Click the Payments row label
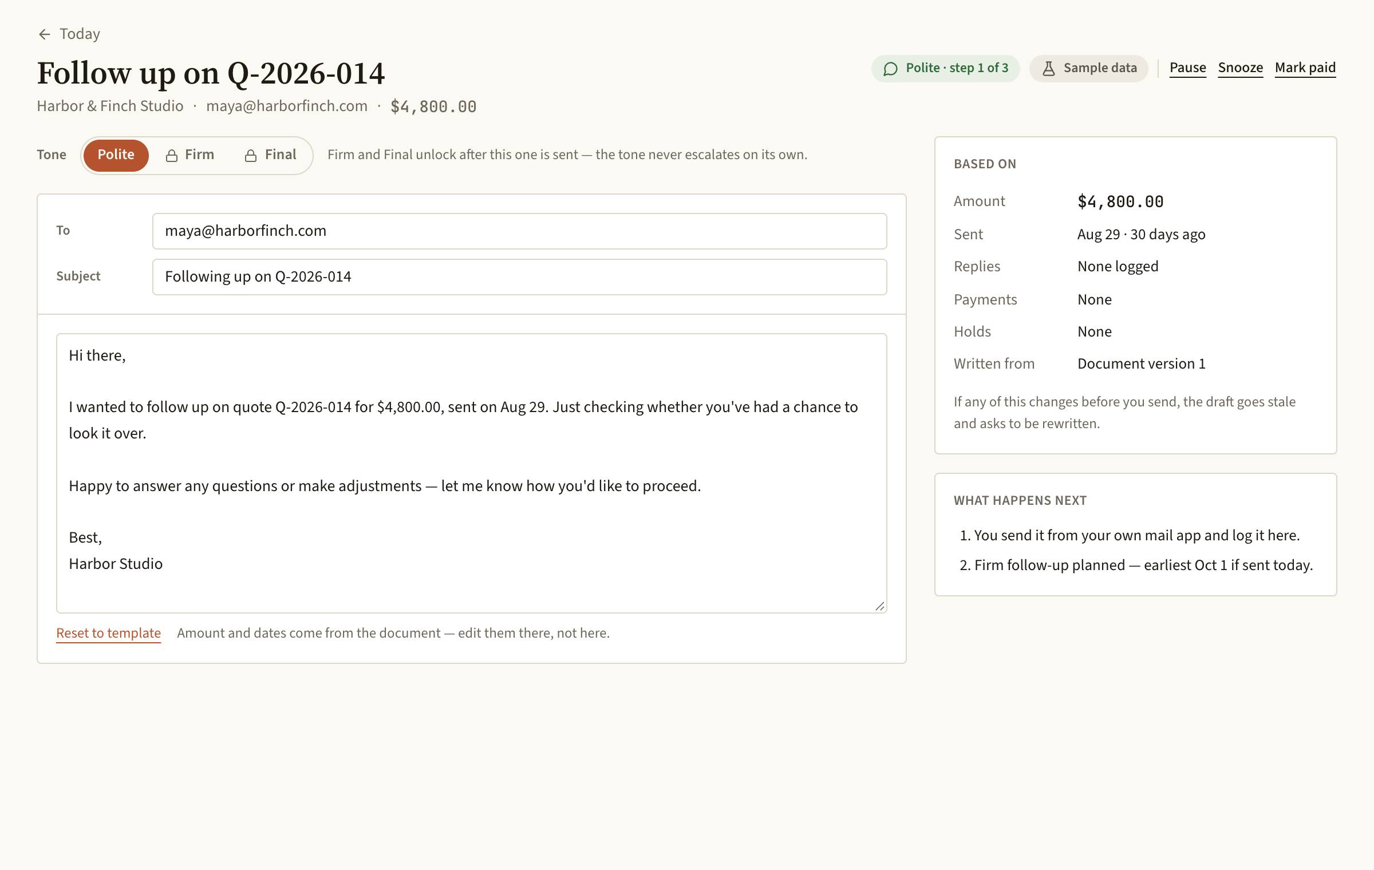The image size is (1374, 870). point(985,300)
